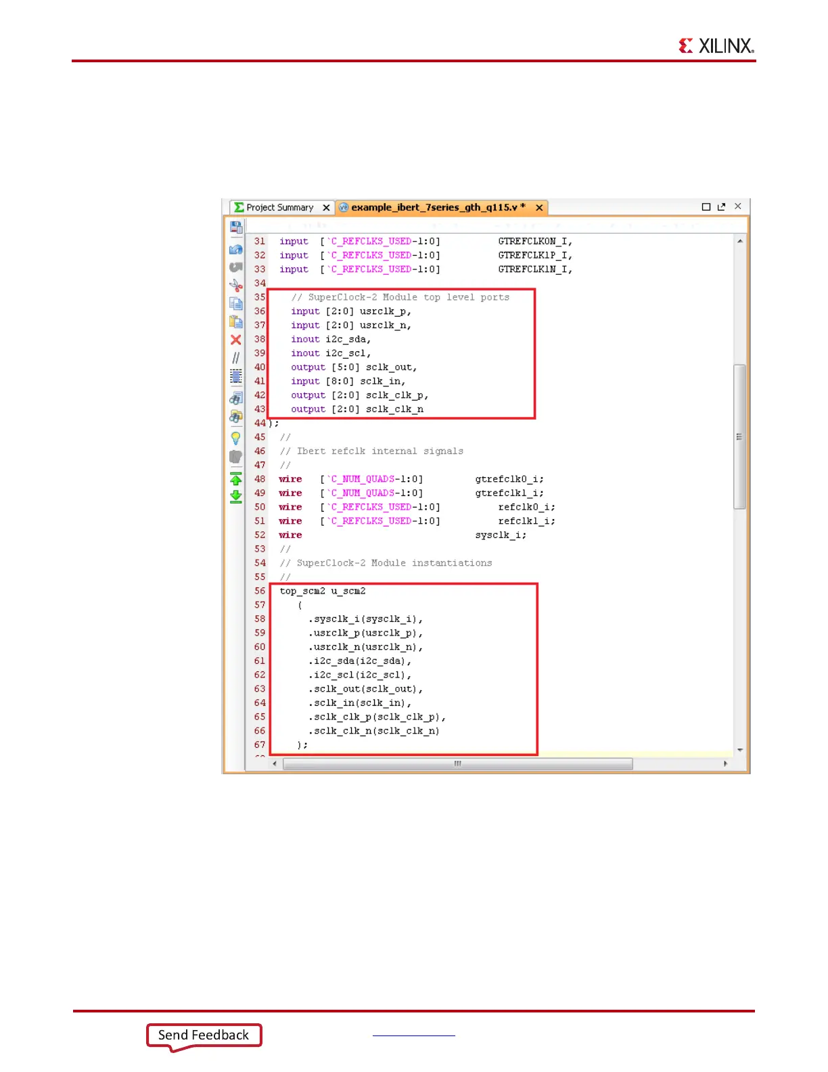Click the vertical scrollbar thumb
The height and width of the screenshot is (1072, 828).
tap(740, 437)
